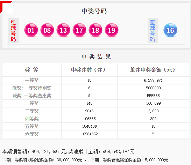Click first prize winner count 15
The image size is (191, 165).
pos(90,80)
